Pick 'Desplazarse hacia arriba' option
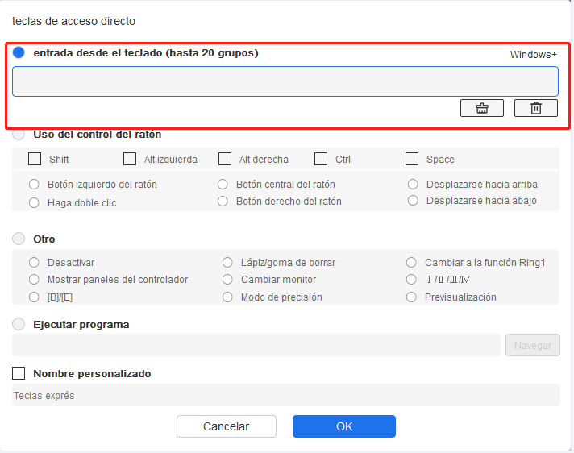The height and width of the screenshot is (453, 574). click(x=413, y=185)
